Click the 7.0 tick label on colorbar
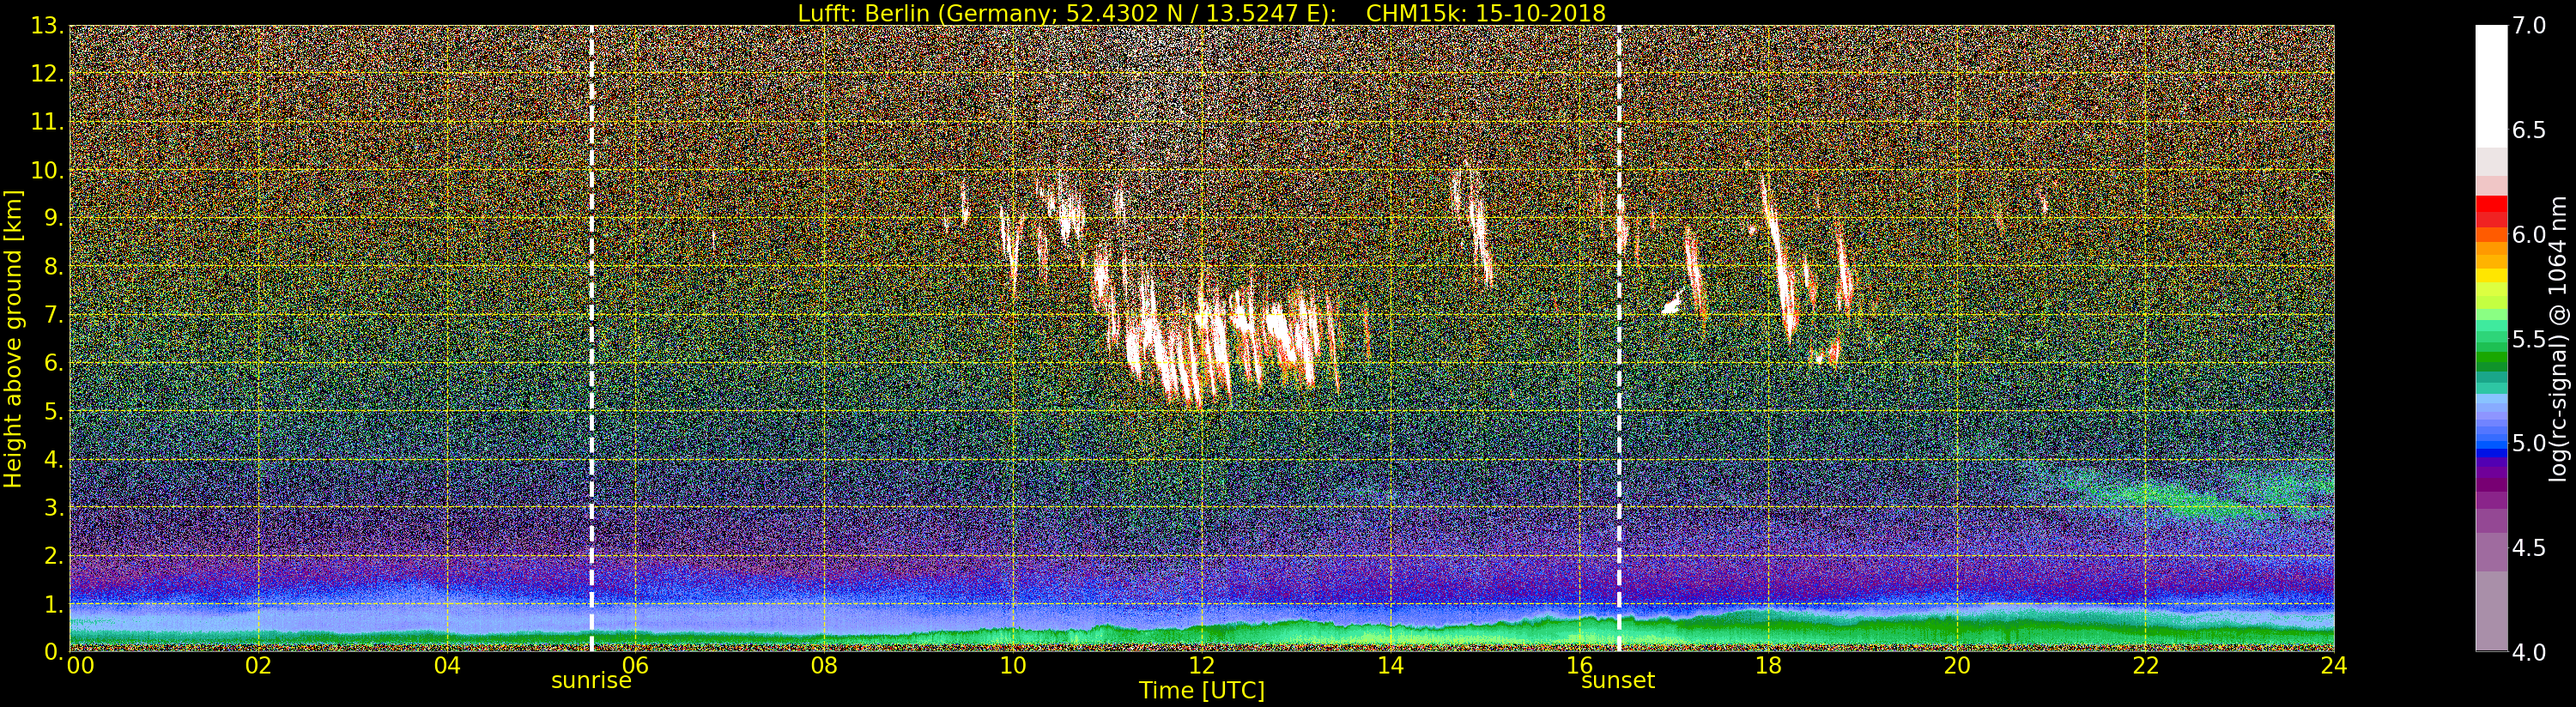This screenshot has height=707, width=2576. coord(2529,26)
